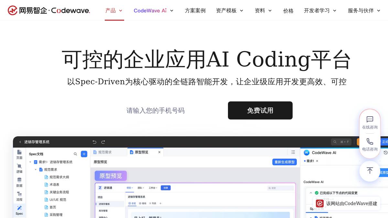Open the 团队 menu in prototype
The width and height of the screenshot is (388, 218).
[141, 188]
